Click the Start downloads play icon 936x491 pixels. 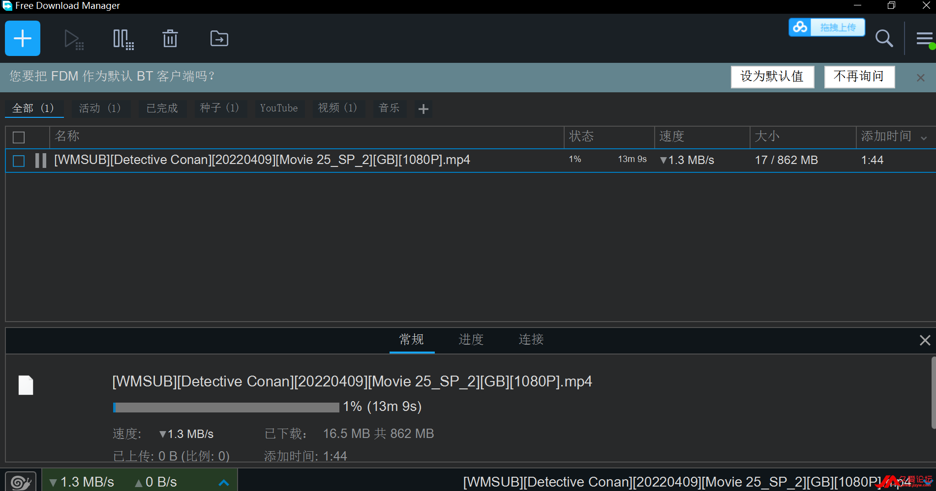click(74, 39)
